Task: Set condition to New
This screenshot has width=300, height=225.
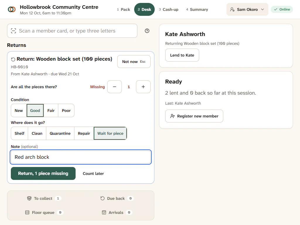Action: (19, 110)
